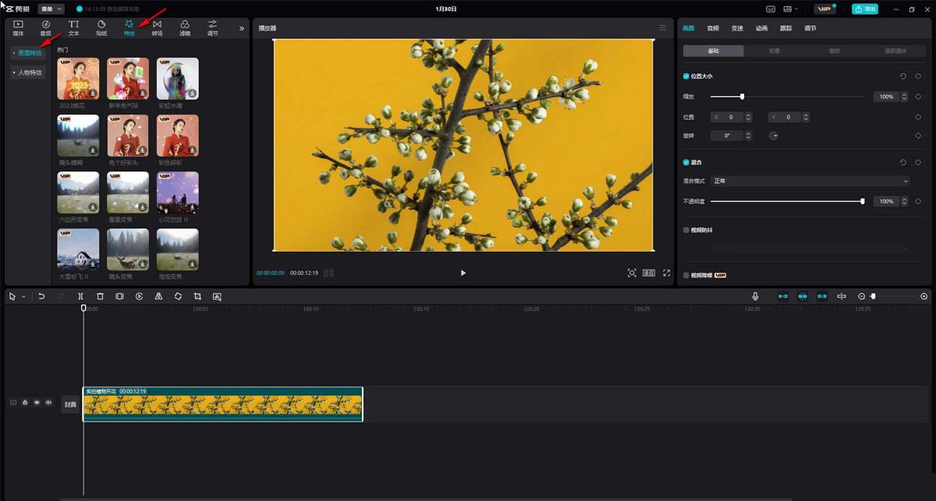Image resolution: width=936 pixels, height=501 pixels.
Task: Enter fullscreen preview in the player
Action: point(667,273)
